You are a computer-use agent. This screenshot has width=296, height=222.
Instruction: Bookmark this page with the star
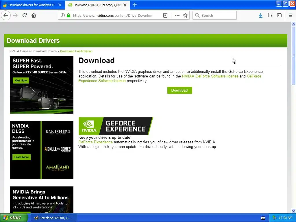coord(185,16)
